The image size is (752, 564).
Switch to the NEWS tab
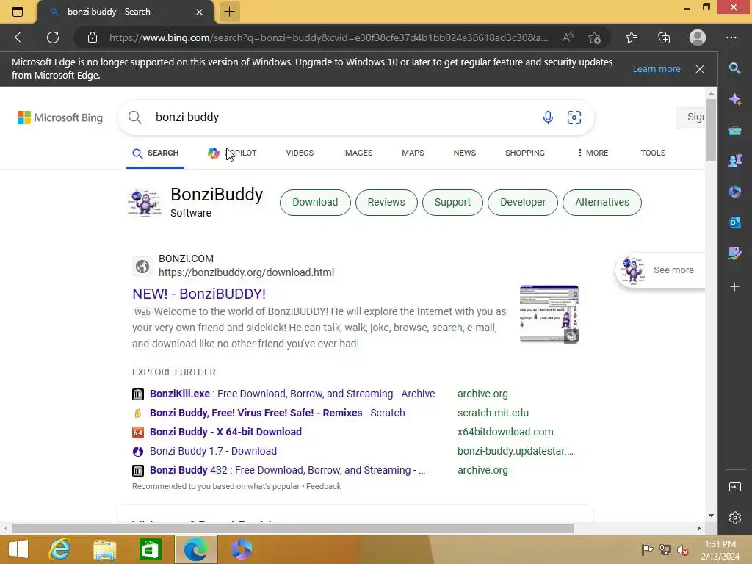point(465,153)
